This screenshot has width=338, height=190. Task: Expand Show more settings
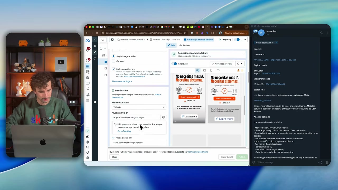[122, 81]
